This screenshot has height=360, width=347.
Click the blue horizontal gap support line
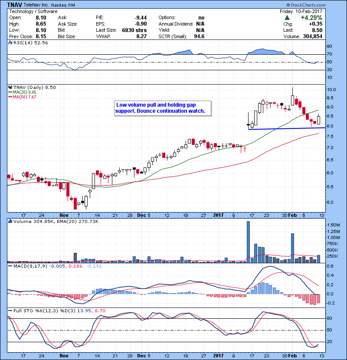[287, 128]
